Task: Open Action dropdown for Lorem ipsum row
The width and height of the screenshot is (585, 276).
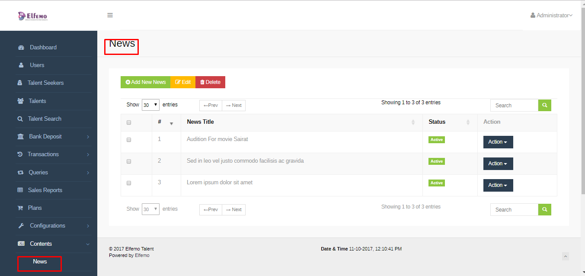Action: pyautogui.click(x=498, y=185)
